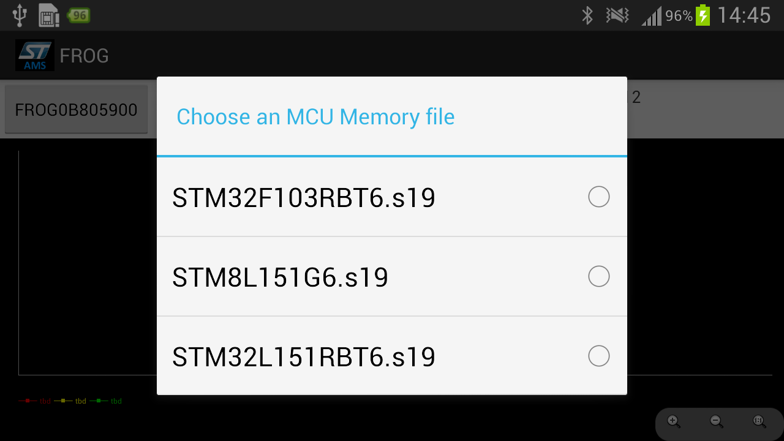The width and height of the screenshot is (784, 441).
Task: Click the zoom out magnifier icon
Action: click(716, 421)
